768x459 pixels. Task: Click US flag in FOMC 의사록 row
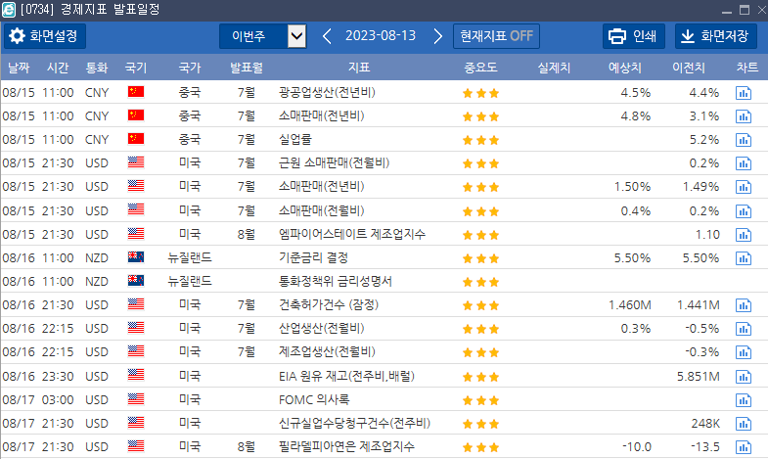point(136,399)
